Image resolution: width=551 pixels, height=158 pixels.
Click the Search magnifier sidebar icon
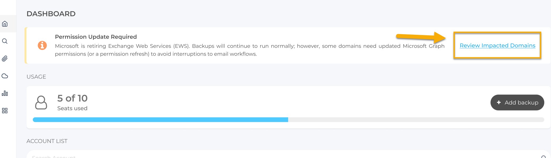5,41
